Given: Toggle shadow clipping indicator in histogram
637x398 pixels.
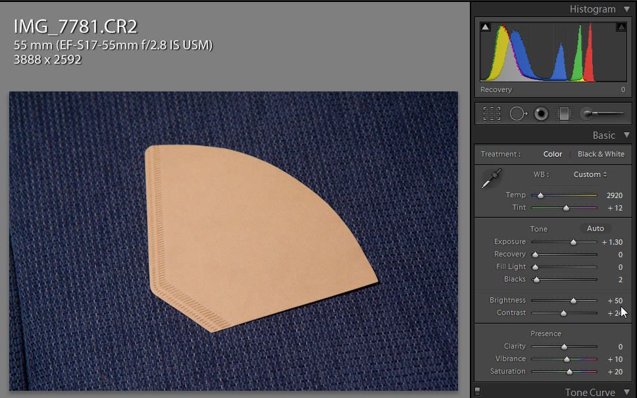Looking at the screenshot, I should click(x=486, y=27).
